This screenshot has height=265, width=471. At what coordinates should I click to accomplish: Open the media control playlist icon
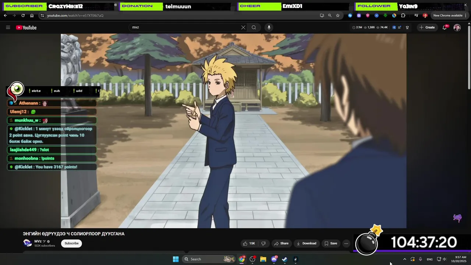point(416,15)
